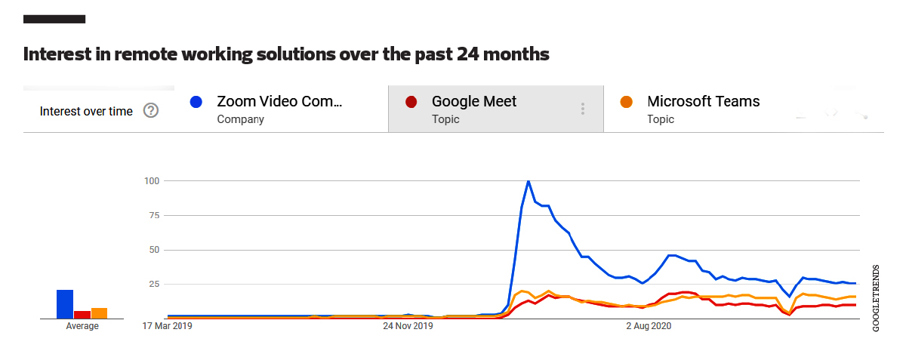Click the 2 Aug 2020 axis date
Screen dimensions: 906x351
click(649, 326)
